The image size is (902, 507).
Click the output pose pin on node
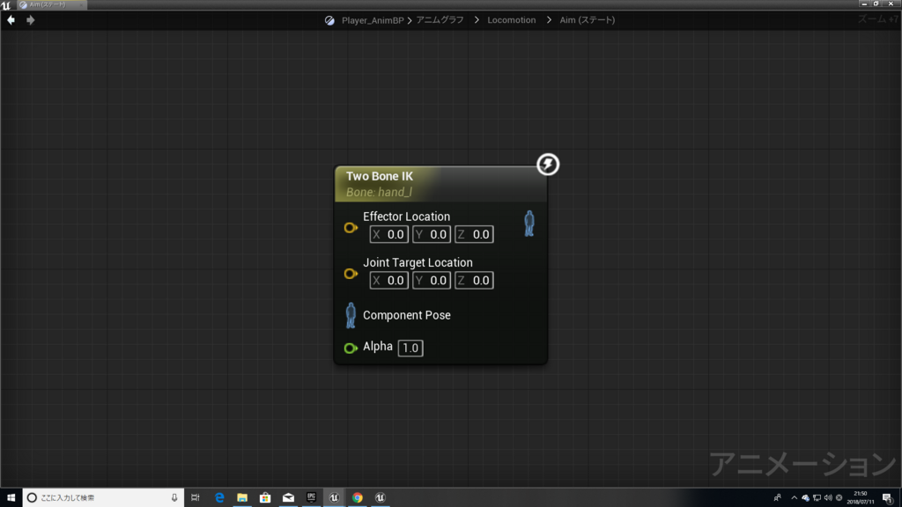pyautogui.click(x=529, y=224)
